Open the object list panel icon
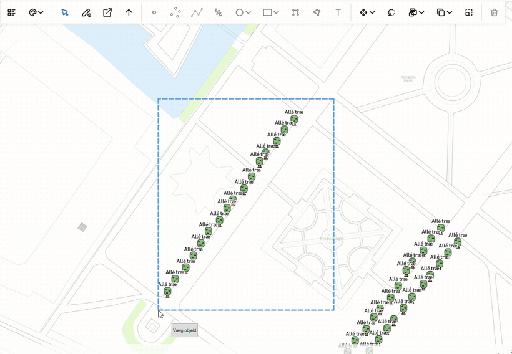This screenshot has height=354, width=512. [x=12, y=12]
